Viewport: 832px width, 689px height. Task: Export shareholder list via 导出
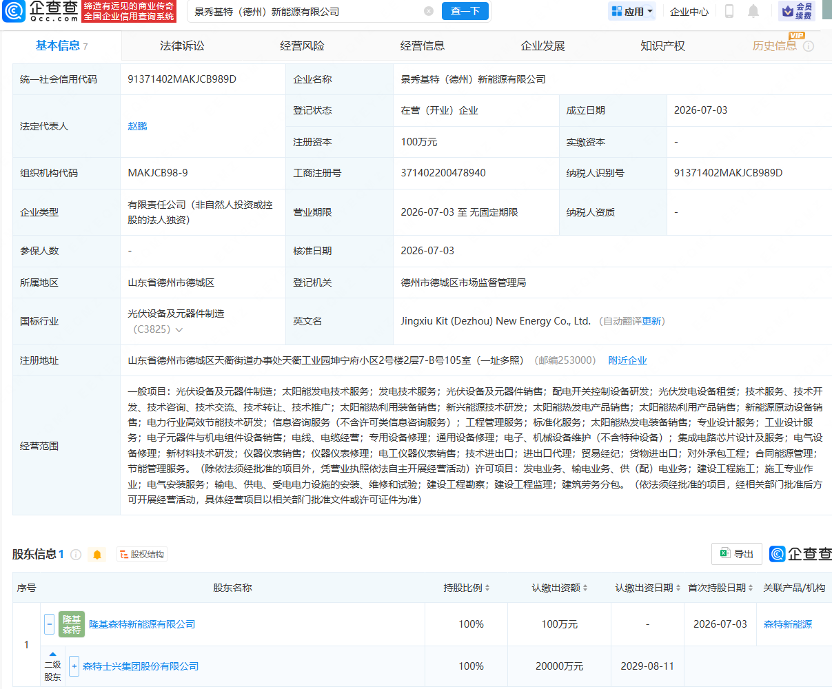737,554
